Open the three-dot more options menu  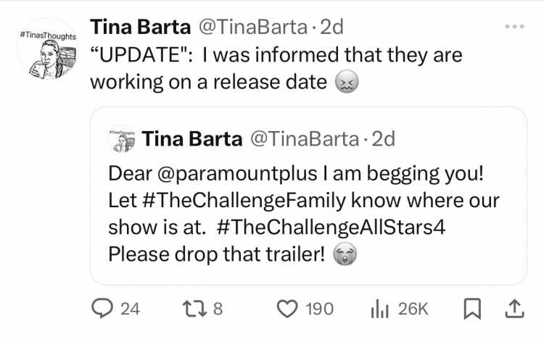tap(514, 26)
